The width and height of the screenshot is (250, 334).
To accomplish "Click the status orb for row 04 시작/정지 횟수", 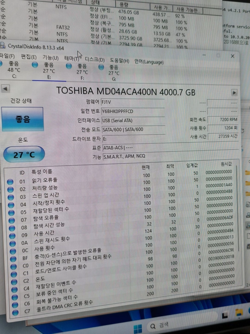I will [x=11, y=205].
